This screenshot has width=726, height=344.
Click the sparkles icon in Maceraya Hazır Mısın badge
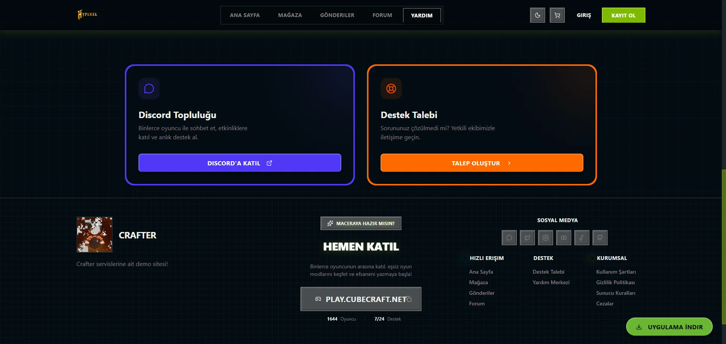coord(330,223)
